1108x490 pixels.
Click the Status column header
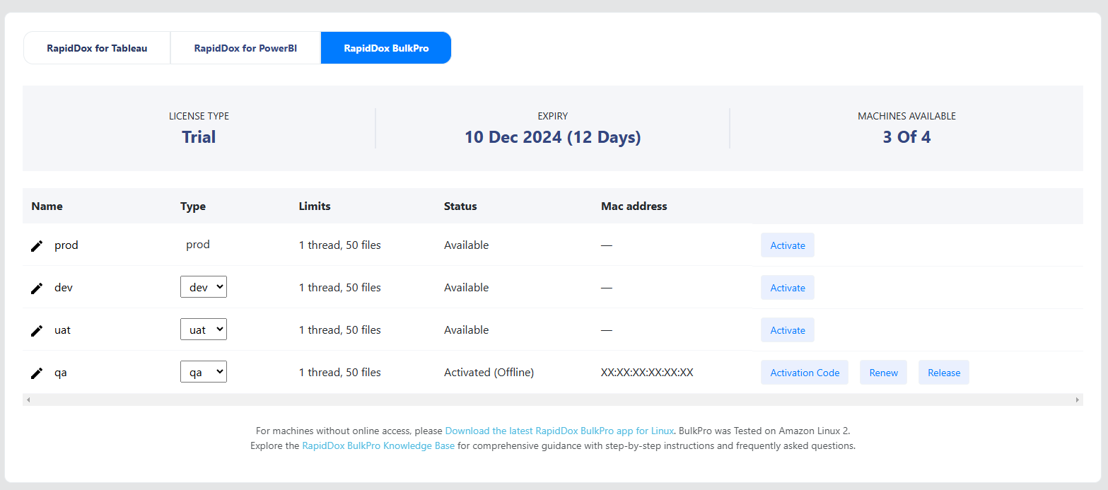(460, 206)
